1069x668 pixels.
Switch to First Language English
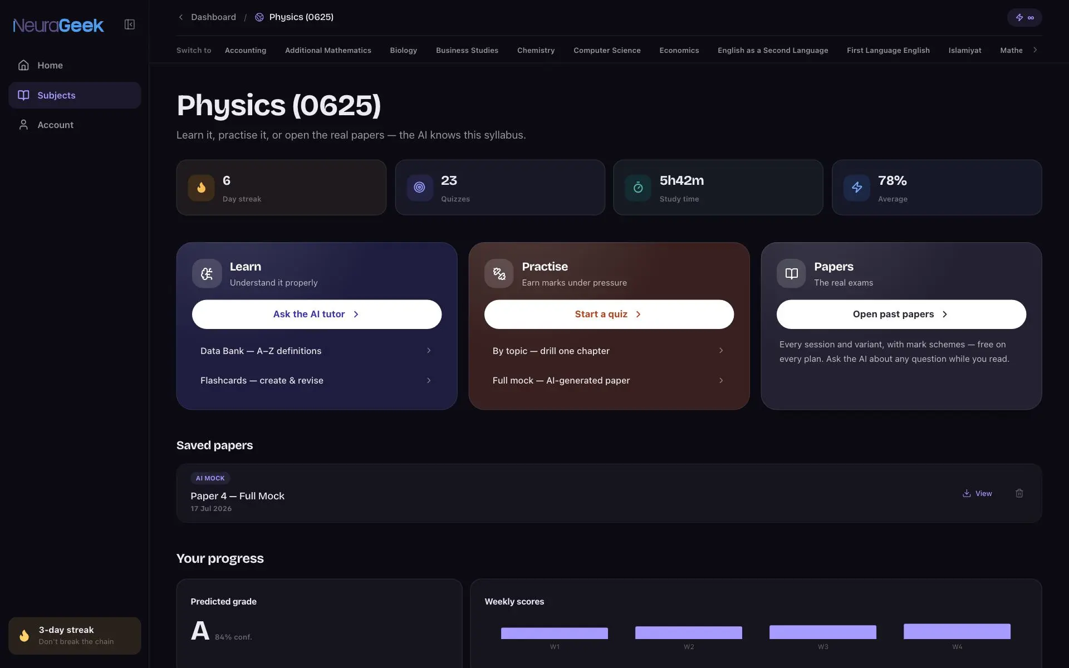pos(888,50)
